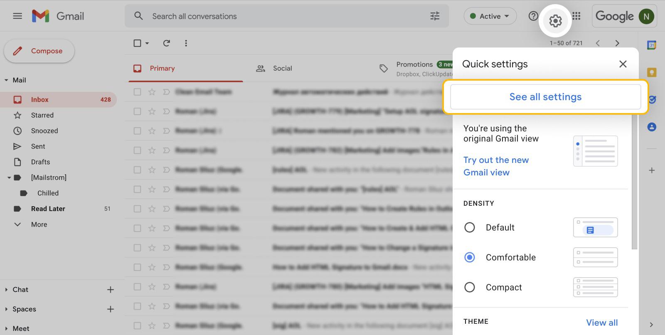Viewport: 665px width, 335px height.
Task: Select the Compact density radio button
Action: (x=470, y=287)
